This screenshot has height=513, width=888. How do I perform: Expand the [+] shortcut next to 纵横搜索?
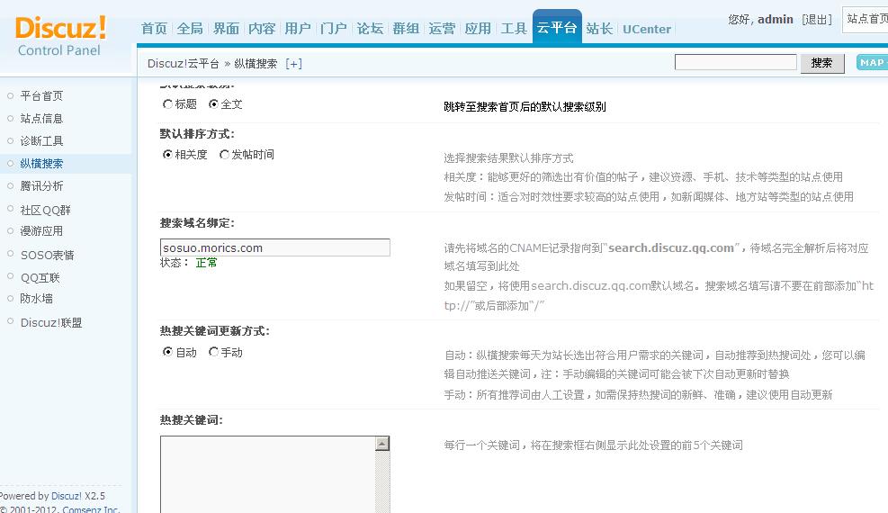coord(293,63)
